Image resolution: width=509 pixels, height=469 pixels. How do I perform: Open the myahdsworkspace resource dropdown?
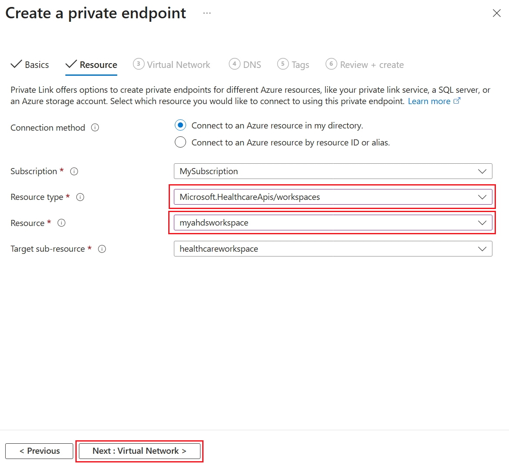coord(333,223)
